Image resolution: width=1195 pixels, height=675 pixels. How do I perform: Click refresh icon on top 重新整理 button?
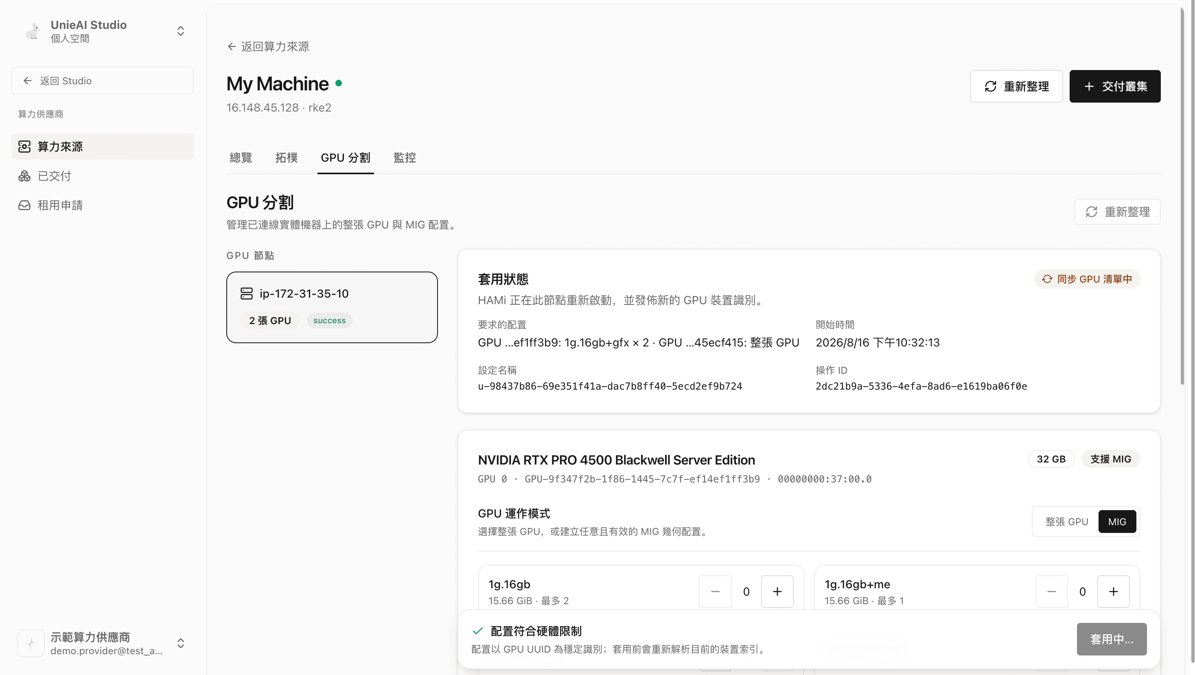pos(990,86)
